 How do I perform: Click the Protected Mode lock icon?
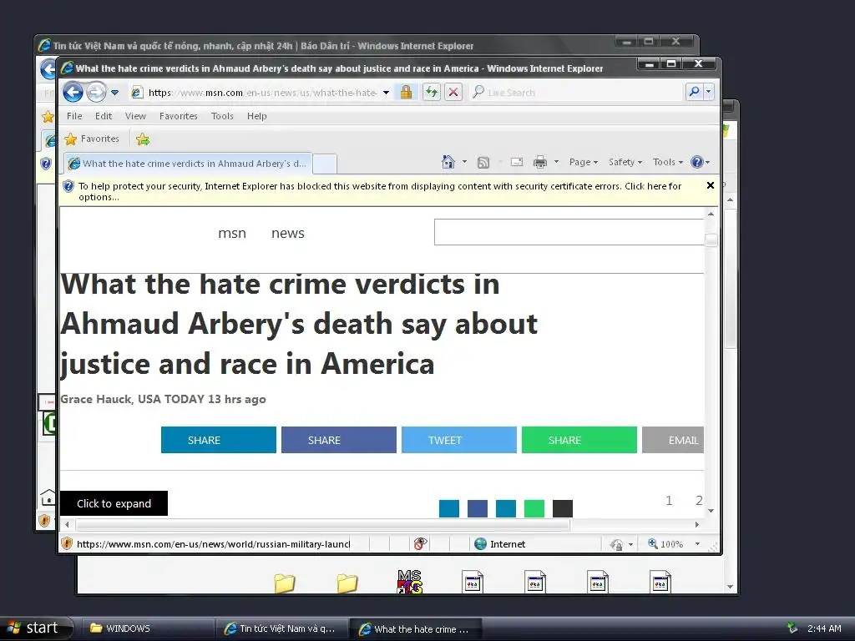(617, 544)
